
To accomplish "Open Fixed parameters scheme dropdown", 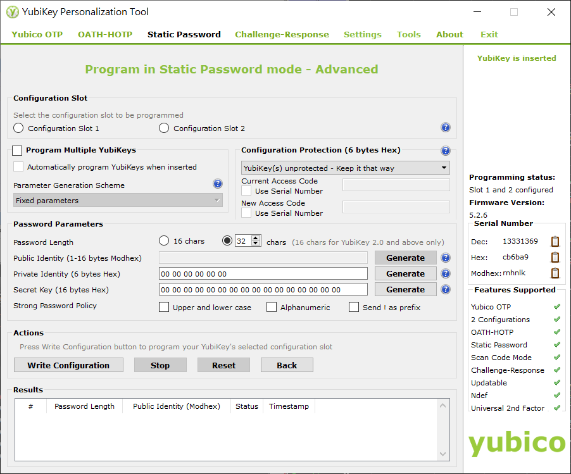I will pyautogui.click(x=118, y=200).
